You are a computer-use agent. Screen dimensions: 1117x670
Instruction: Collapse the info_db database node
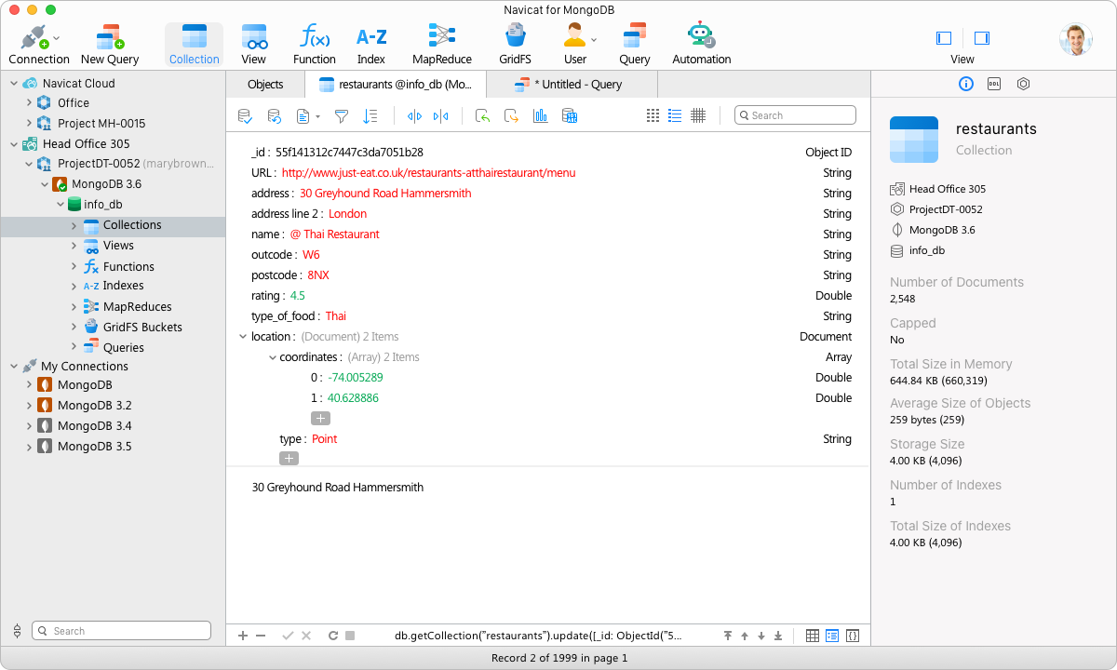pyautogui.click(x=60, y=205)
